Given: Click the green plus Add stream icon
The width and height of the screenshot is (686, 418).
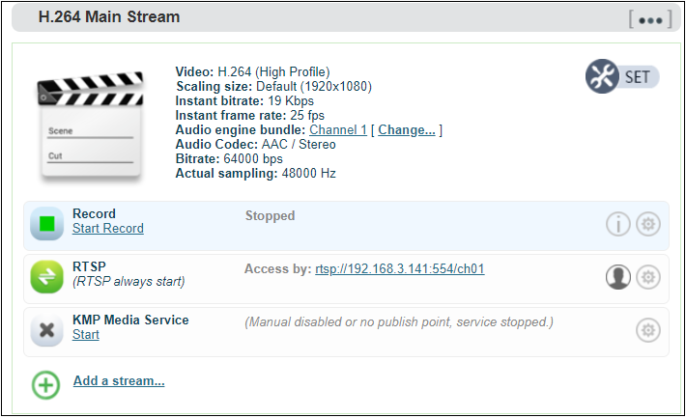Looking at the screenshot, I should click(45, 385).
